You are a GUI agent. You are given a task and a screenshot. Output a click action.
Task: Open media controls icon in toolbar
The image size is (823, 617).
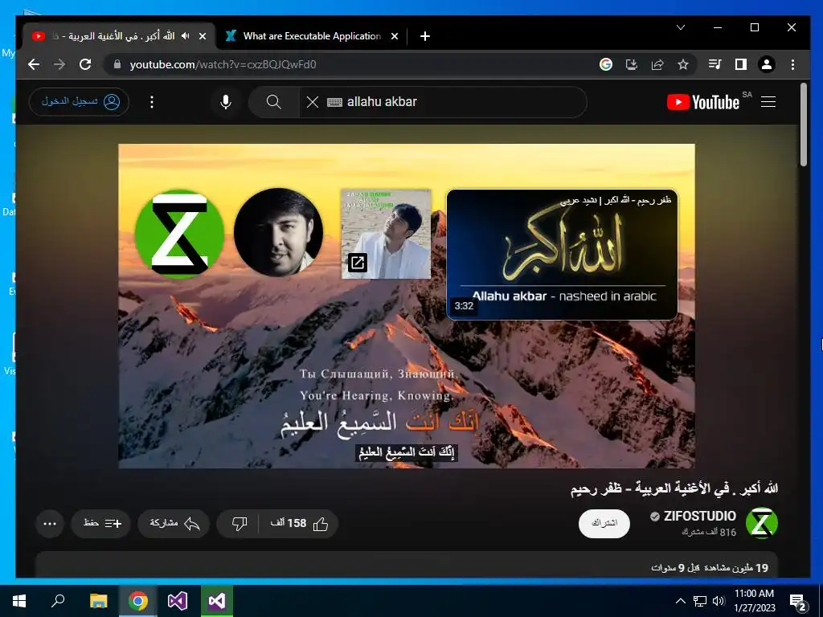(714, 64)
